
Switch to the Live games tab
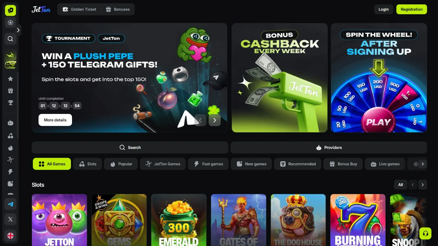tap(385, 164)
